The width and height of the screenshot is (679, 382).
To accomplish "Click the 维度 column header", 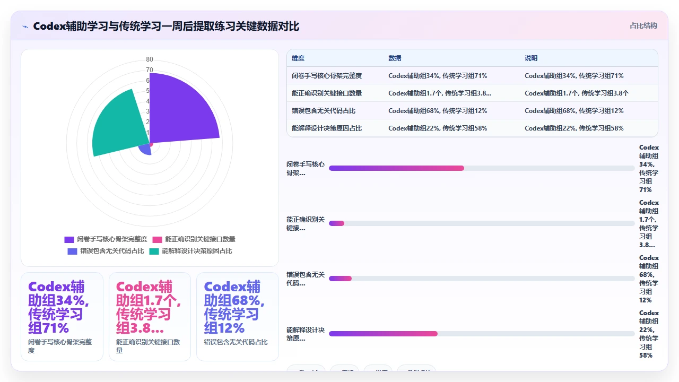I will point(298,58).
